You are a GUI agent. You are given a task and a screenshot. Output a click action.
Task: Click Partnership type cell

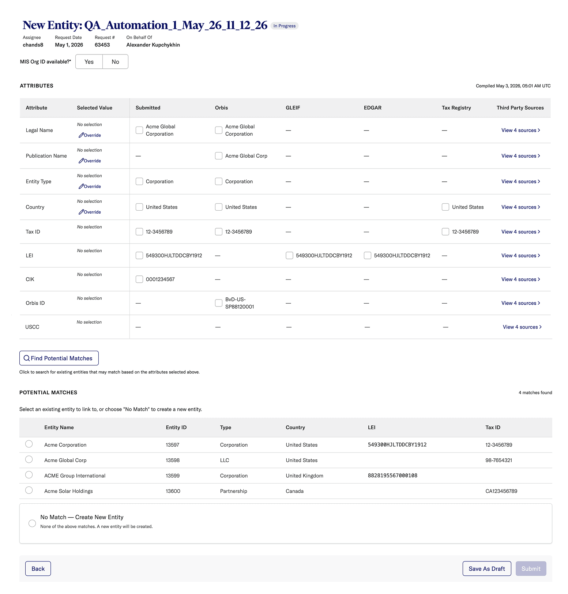233,491
